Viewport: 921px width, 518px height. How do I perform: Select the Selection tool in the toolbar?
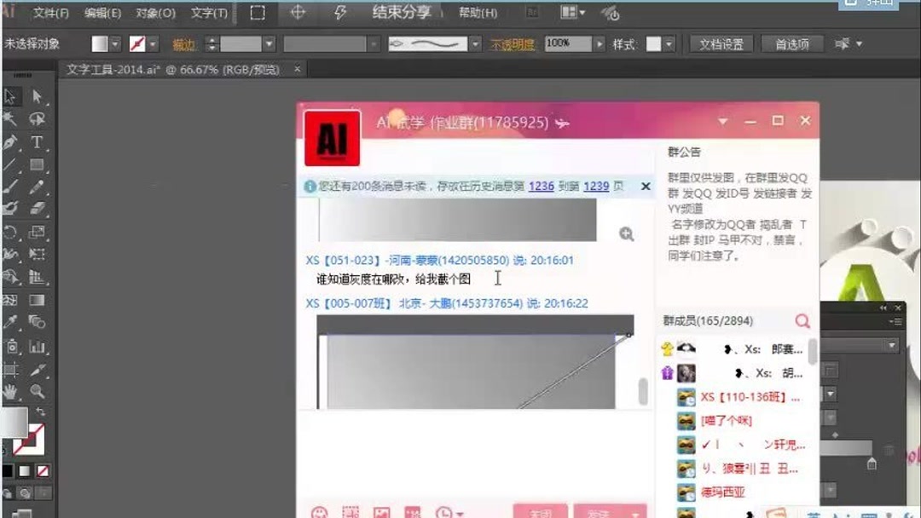coord(10,95)
